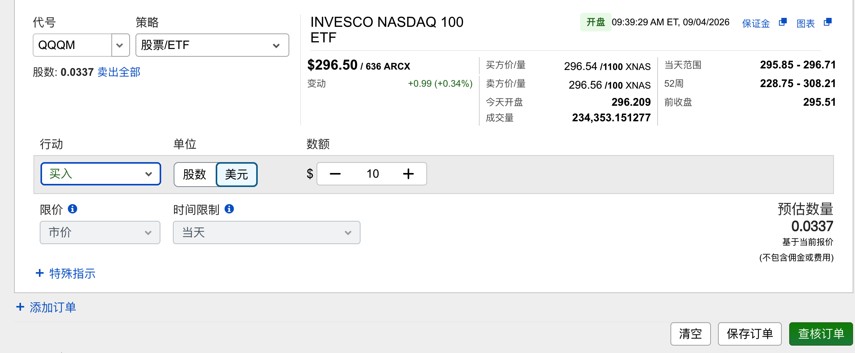
Task: Click the dollar amount input field
Action: (x=372, y=174)
